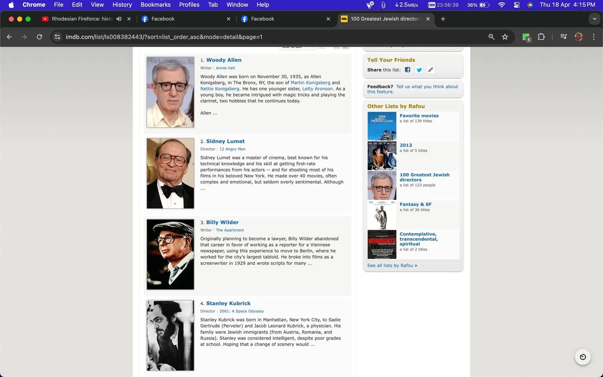Share list on Facebook icon
This screenshot has width=603, height=377.
(x=407, y=70)
